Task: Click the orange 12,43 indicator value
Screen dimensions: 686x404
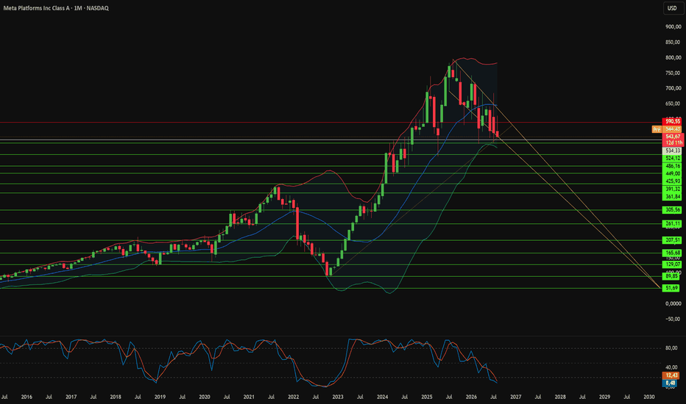Action: click(x=671, y=375)
